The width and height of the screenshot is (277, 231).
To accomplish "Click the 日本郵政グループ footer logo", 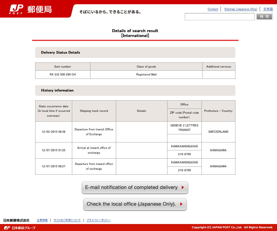I will 20,228.
